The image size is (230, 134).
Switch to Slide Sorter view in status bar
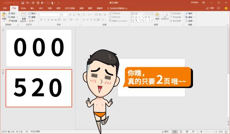[181, 131]
